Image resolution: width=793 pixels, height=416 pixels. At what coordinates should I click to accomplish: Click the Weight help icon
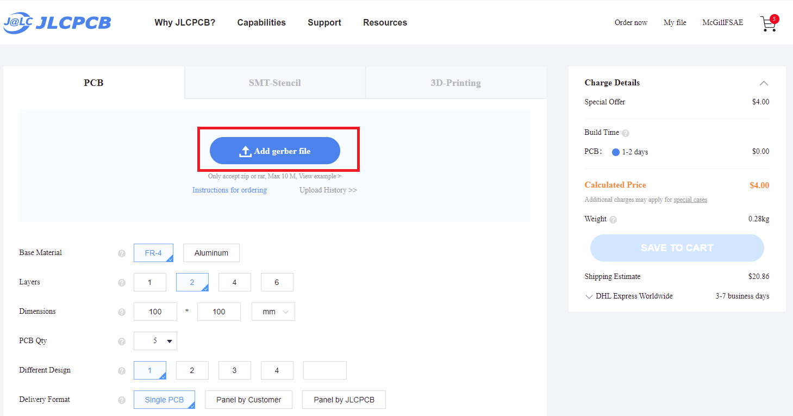(613, 220)
